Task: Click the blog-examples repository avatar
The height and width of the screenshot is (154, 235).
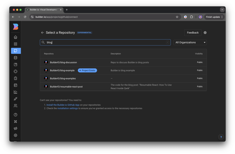Action: (x=46, y=78)
